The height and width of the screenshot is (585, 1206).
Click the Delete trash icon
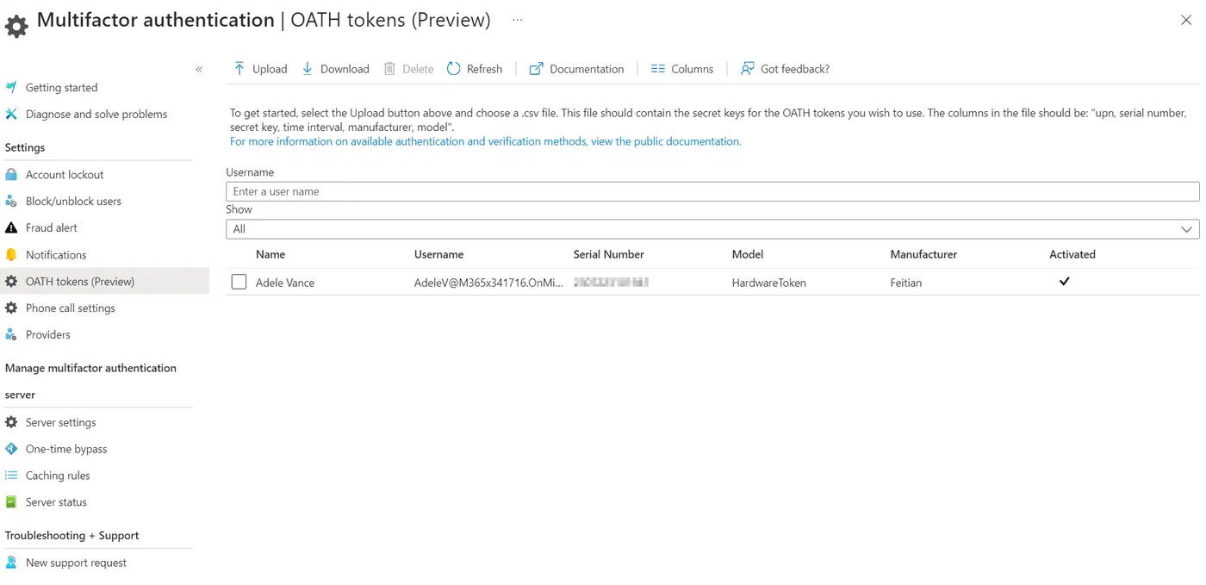389,68
